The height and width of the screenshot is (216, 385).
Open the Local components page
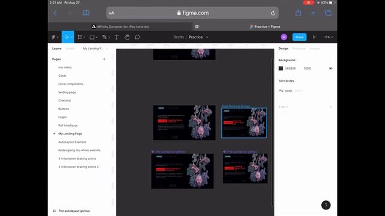click(x=71, y=84)
